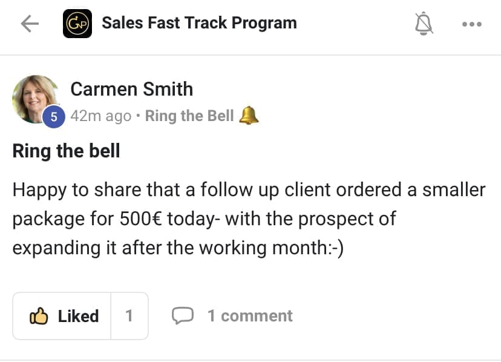Open the "1 comment" link

[x=250, y=315]
